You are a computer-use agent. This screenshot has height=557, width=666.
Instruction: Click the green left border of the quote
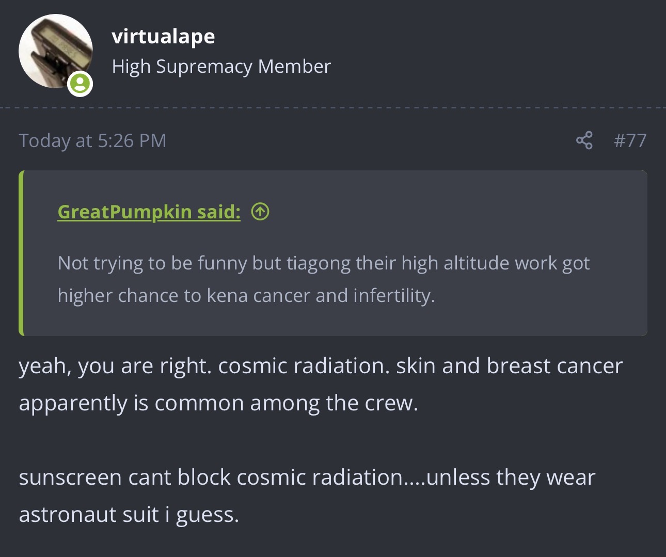[21, 253]
